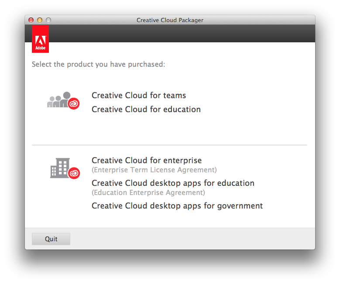This screenshot has width=340, height=284.
Task: Click the Creative Cloud Packager window title
Action: pos(170,20)
